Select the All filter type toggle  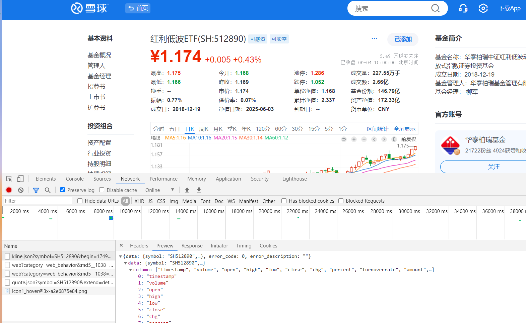(125, 201)
